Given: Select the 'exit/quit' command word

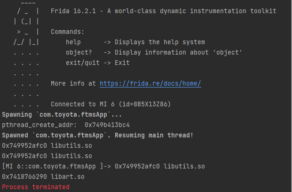Looking at the screenshot, I should coord(83,63).
